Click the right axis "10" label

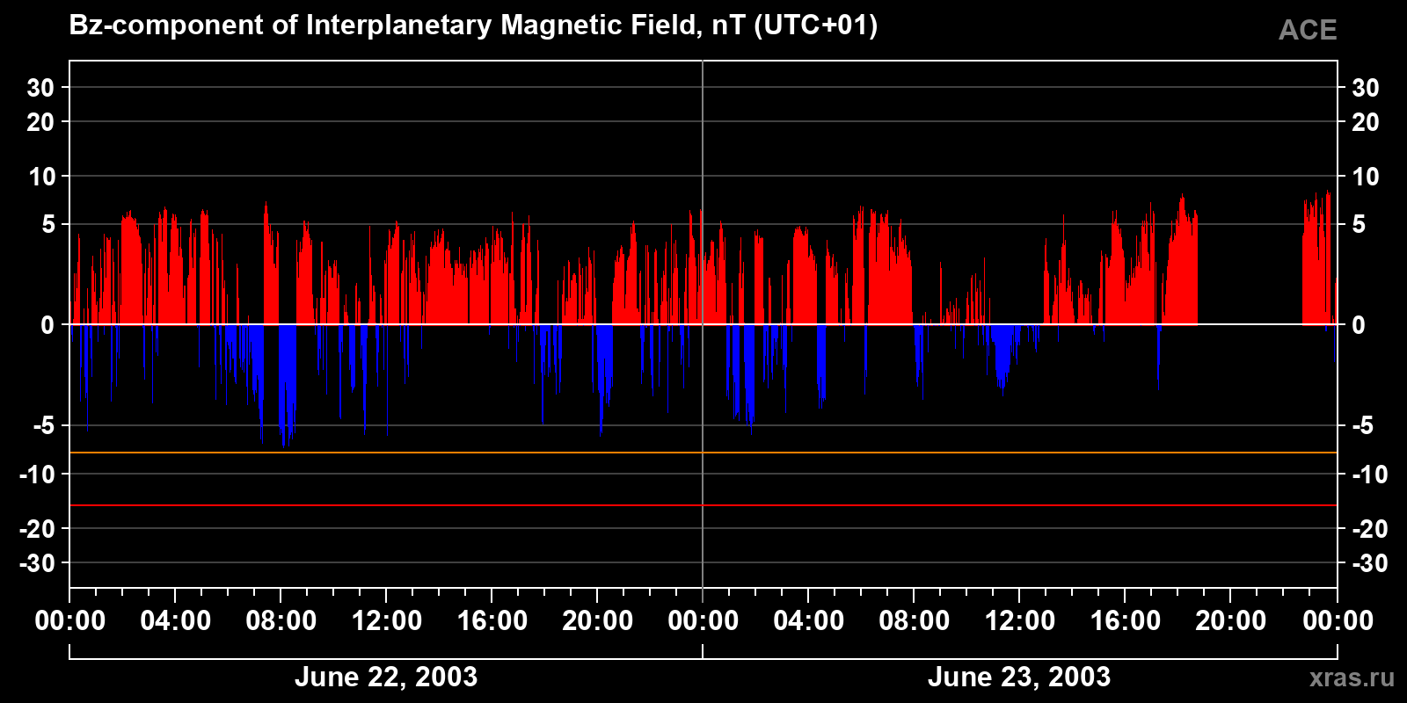[x=1365, y=177]
